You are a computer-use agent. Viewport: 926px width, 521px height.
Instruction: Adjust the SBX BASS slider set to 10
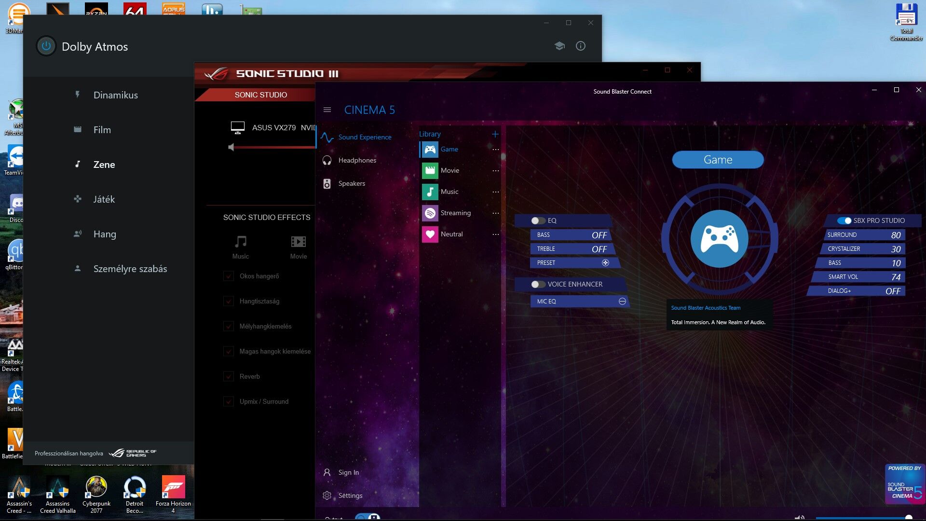860,263
